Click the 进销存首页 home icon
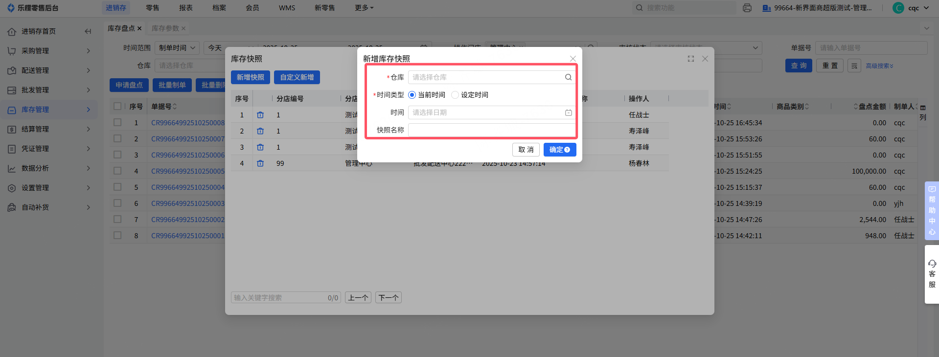 (x=12, y=31)
